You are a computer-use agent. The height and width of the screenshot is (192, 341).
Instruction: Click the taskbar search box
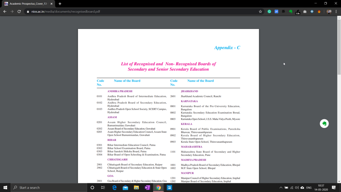(x=49, y=187)
